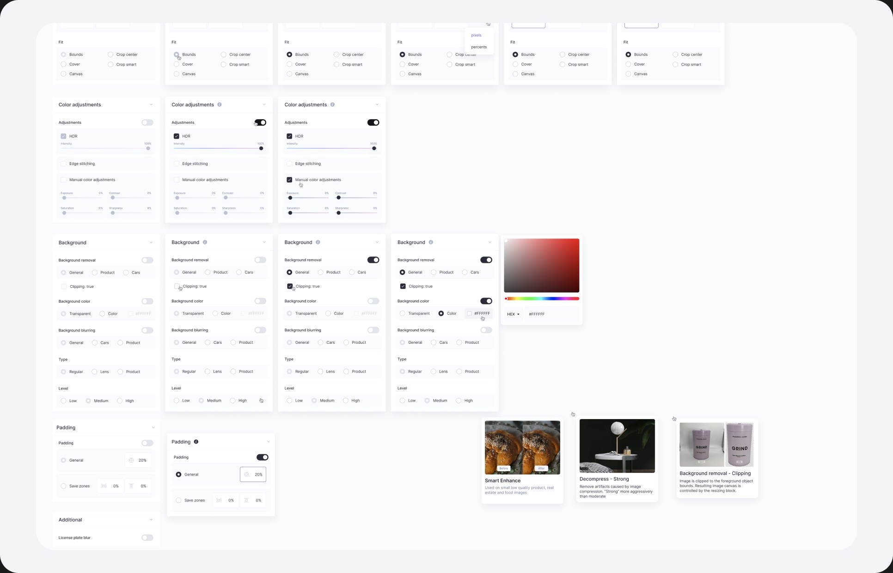Viewport: 893px width, 573px height.
Task: Click the Smart Enhance pastry thumbnail
Action: pyautogui.click(x=522, y=447)
